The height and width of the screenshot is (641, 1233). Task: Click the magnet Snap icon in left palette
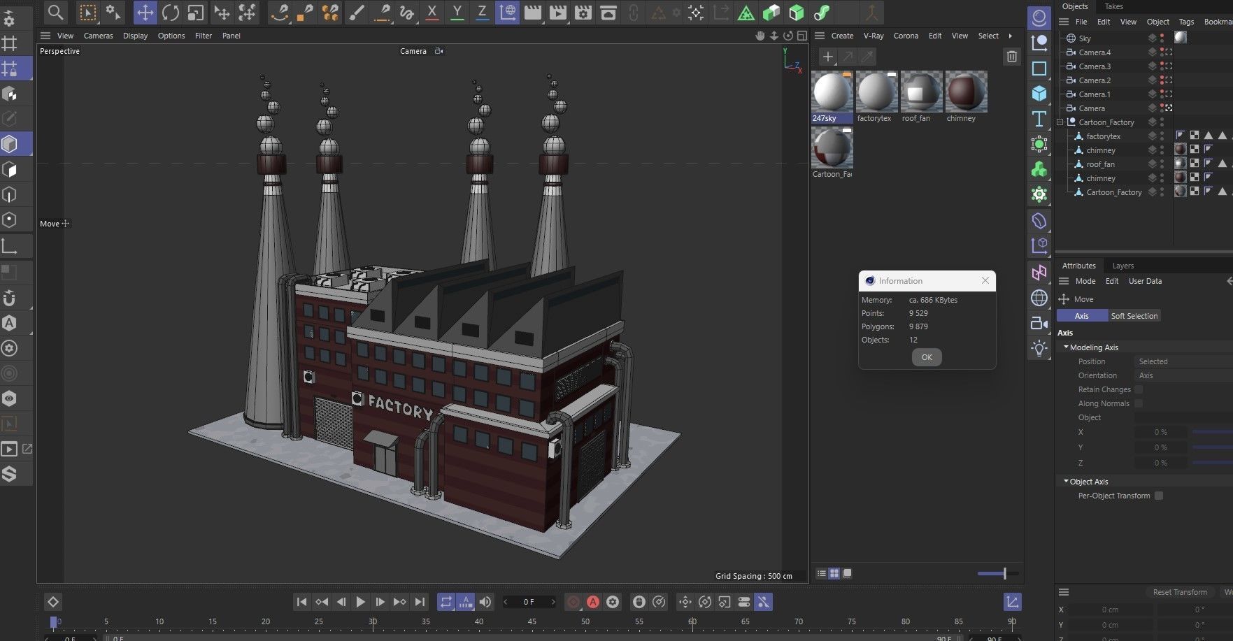tap(10, 298)
